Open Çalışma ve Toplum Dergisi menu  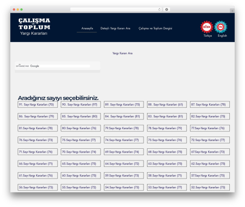(x=155, y=28)
